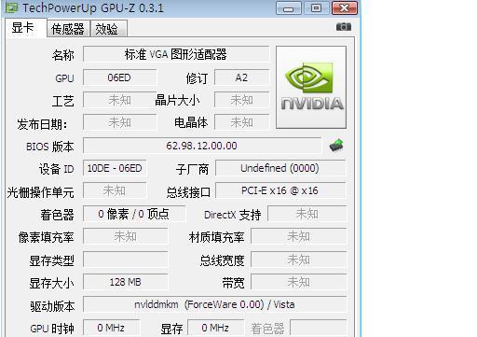Click the 显存大小 field 128 MB
The height and width of the screenshot is (337, 477).
click(125, 282)
